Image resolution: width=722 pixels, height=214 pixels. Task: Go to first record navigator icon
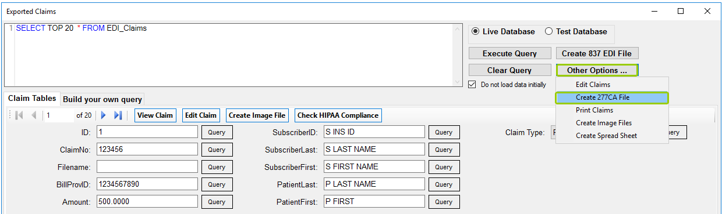pyautogui.click(x=19, y=115)
